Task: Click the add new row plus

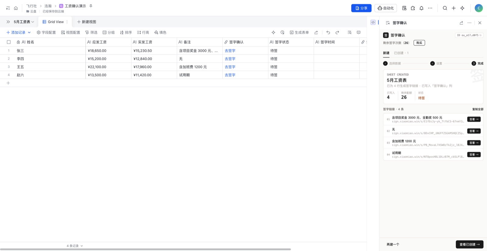Action: (8, 83)
